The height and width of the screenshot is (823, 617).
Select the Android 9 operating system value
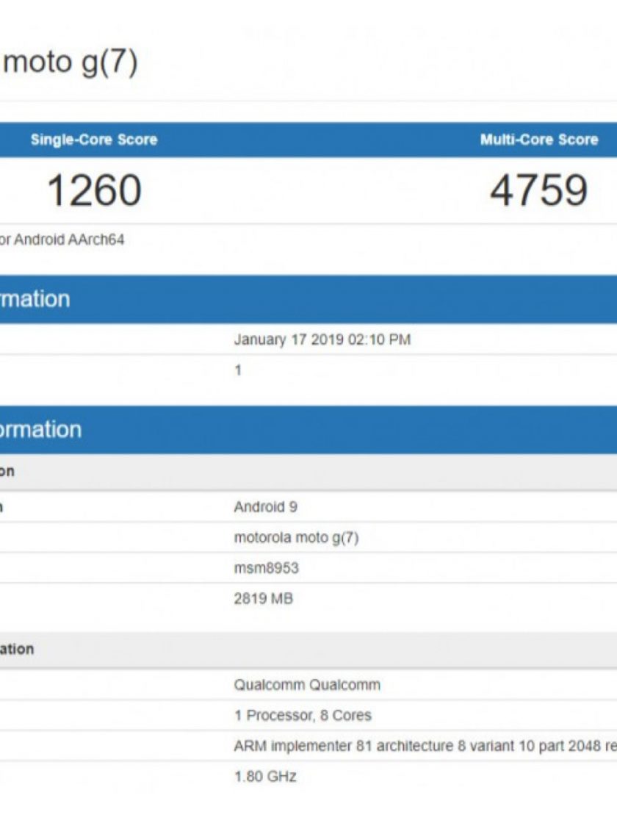click(265, 507)
